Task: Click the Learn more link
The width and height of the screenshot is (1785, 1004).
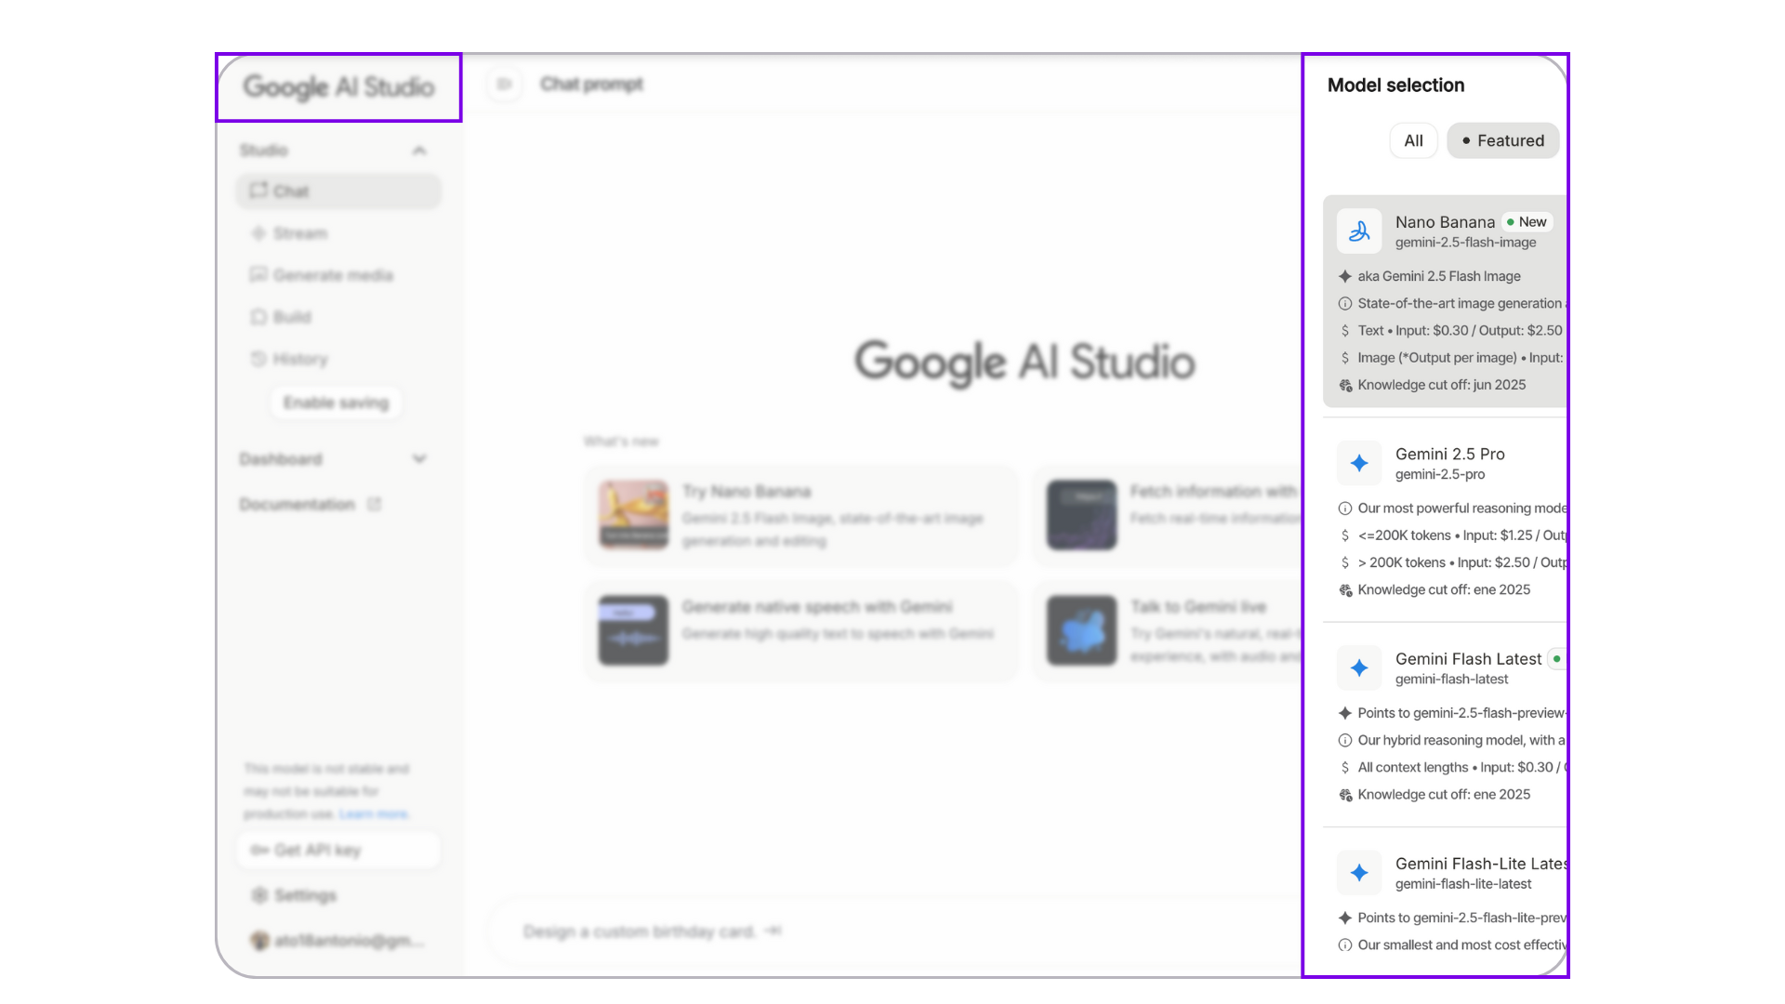Action: (x=373, y=814)
